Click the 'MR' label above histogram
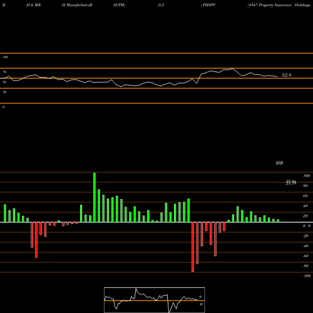Viewport: 313px width, 313px height. click(x=279, y=163)
